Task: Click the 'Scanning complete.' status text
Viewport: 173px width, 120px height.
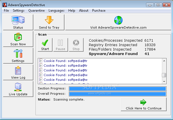Action: tap(69, 99)
